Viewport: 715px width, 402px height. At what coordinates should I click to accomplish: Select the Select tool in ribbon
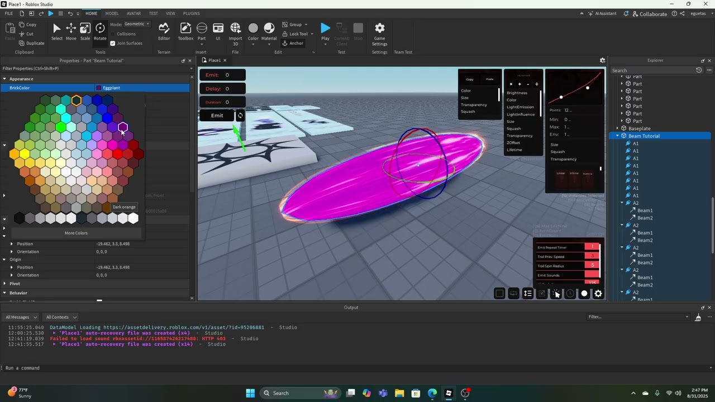[56, 32]
